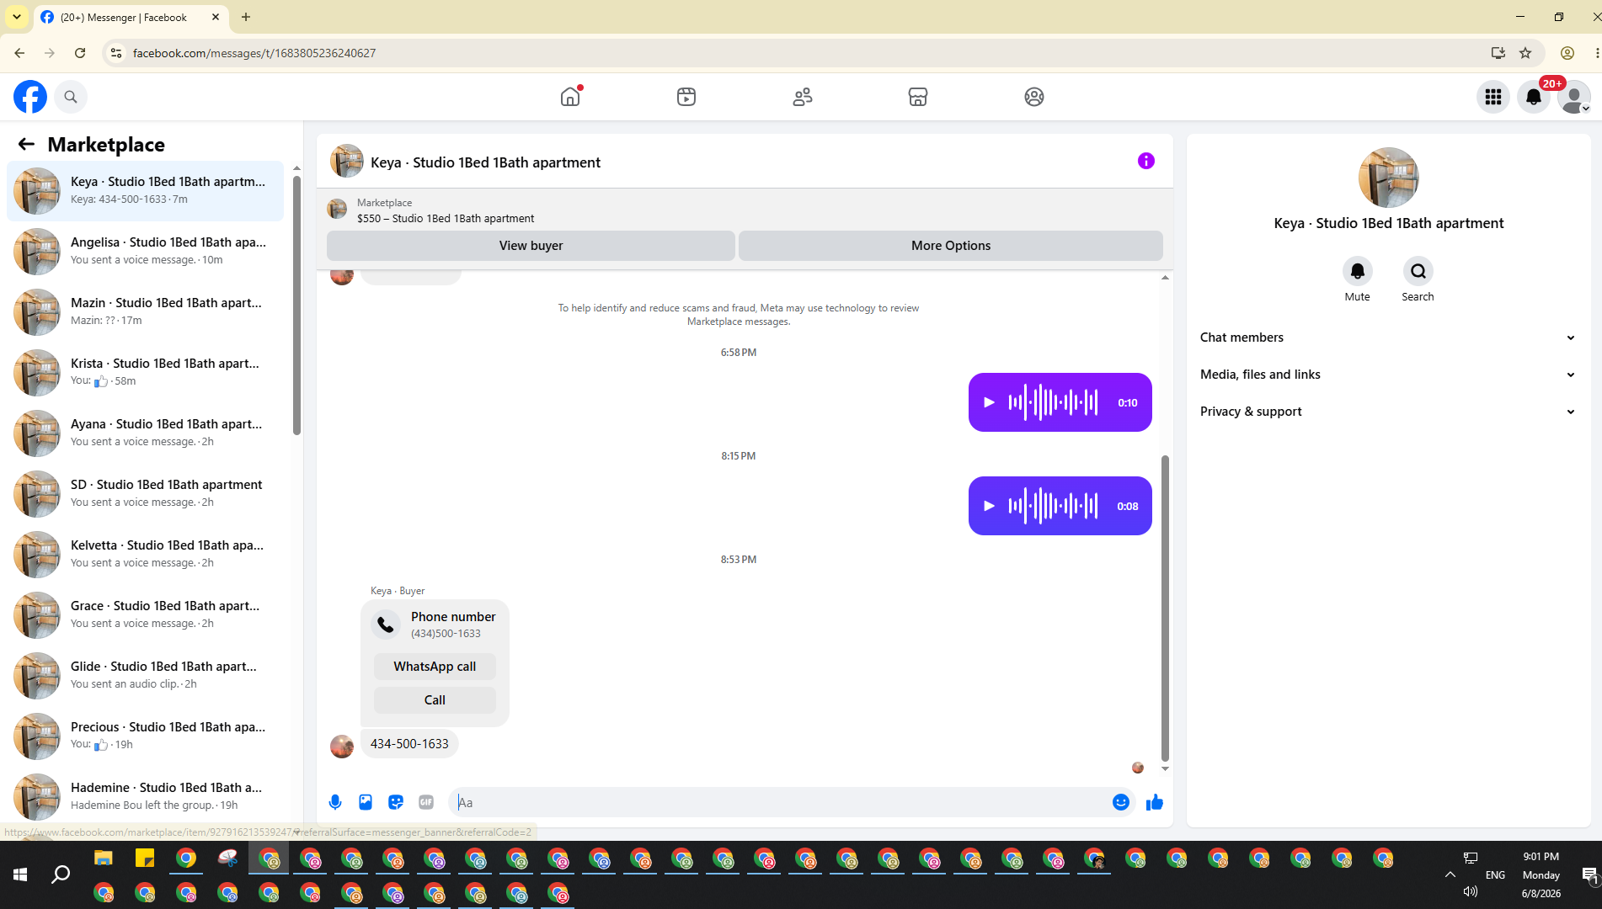The width and height of the screenshot is (1602, 909).
Task: Send a thumbs-up like
Action: 1155,802
